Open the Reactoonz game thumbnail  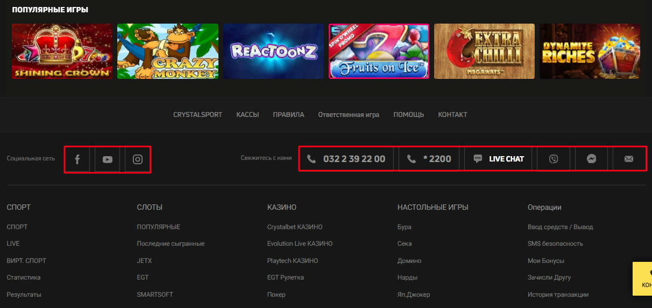pyautogui.click(x=273, y=52)
